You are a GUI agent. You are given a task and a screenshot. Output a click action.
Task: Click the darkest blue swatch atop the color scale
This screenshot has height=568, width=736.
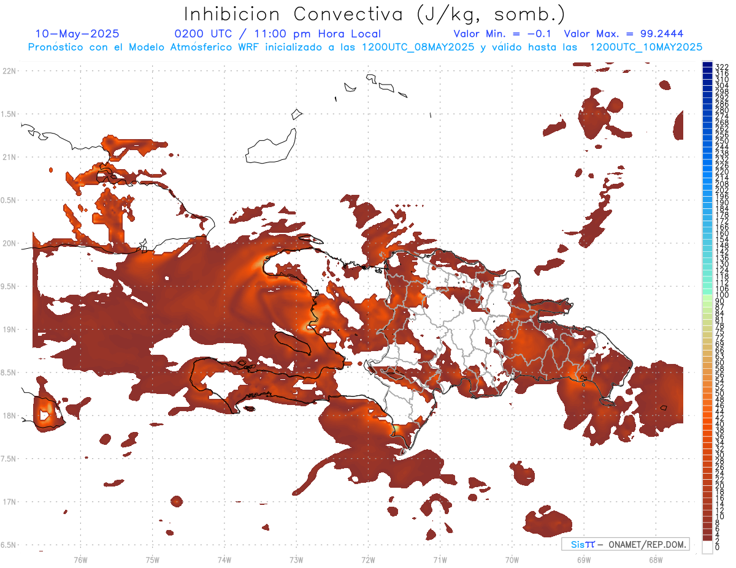(707, 64)
